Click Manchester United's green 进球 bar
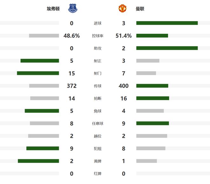The width and height of the screenshot is (210, 184). tap(167, 23)
